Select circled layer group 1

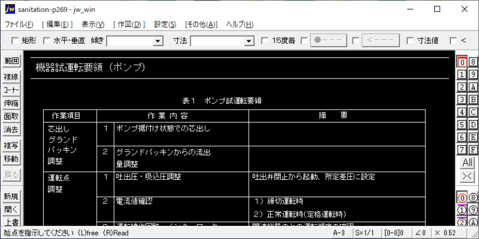(462, 210)
